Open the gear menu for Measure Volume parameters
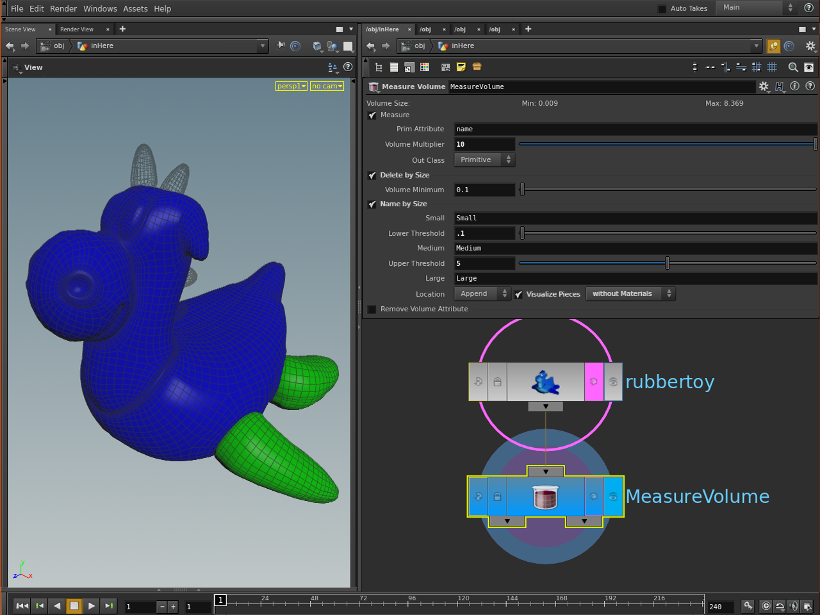This screenshot has height=615, width=820. [x=764, y=86]
